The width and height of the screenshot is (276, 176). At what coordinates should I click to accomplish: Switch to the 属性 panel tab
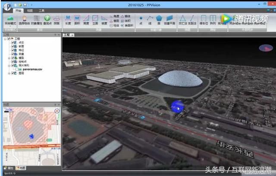click(8, 168)
